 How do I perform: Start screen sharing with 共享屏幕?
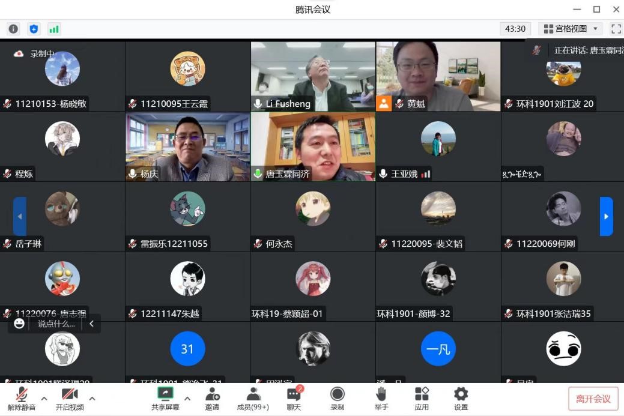point(165,399)
